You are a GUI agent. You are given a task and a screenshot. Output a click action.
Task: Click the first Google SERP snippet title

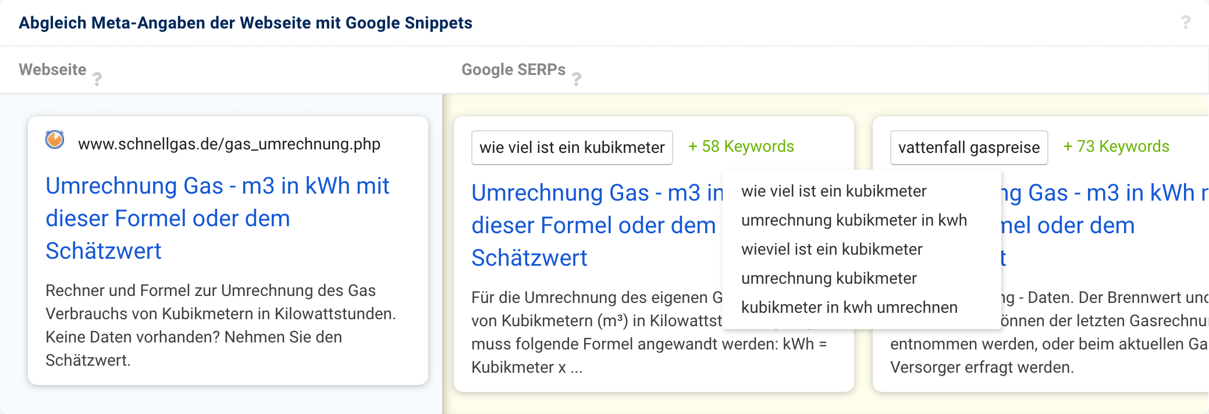click(x=593, y=225)
